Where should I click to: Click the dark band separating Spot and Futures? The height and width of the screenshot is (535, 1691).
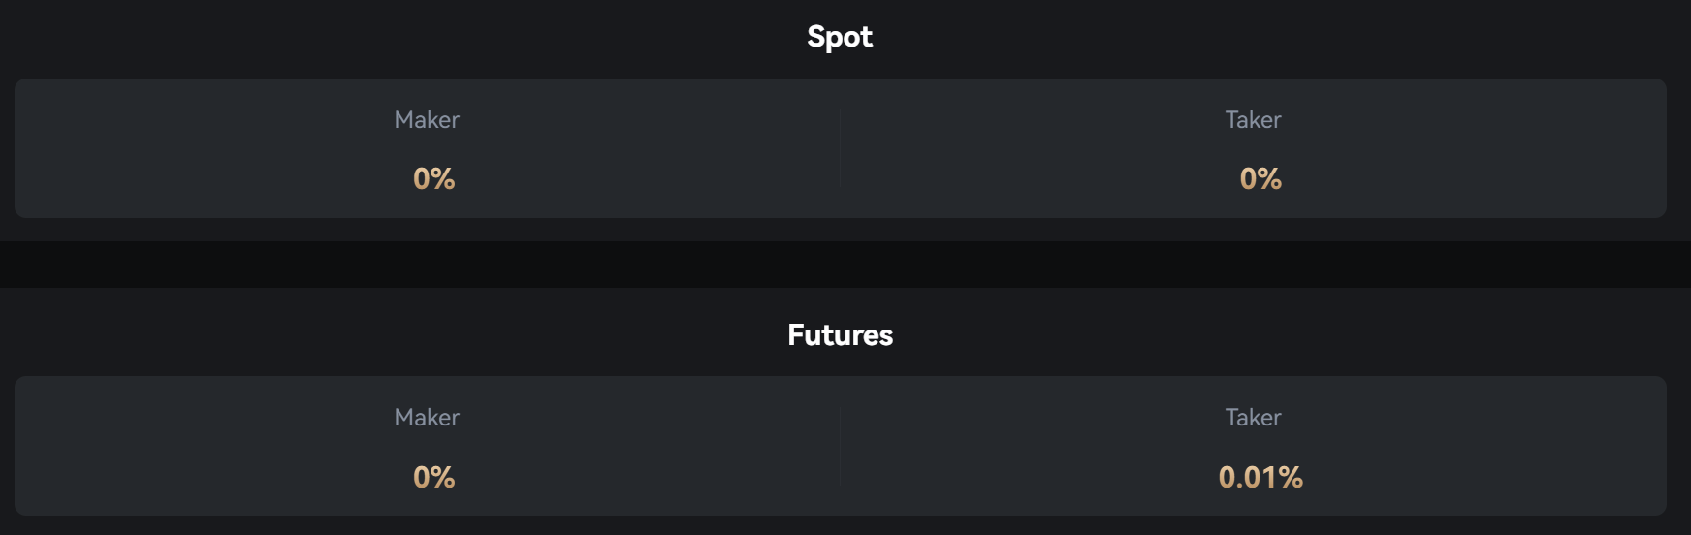point(845,265)
